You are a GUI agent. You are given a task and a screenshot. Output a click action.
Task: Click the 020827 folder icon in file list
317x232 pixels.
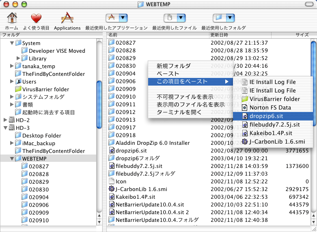[111, 43]
